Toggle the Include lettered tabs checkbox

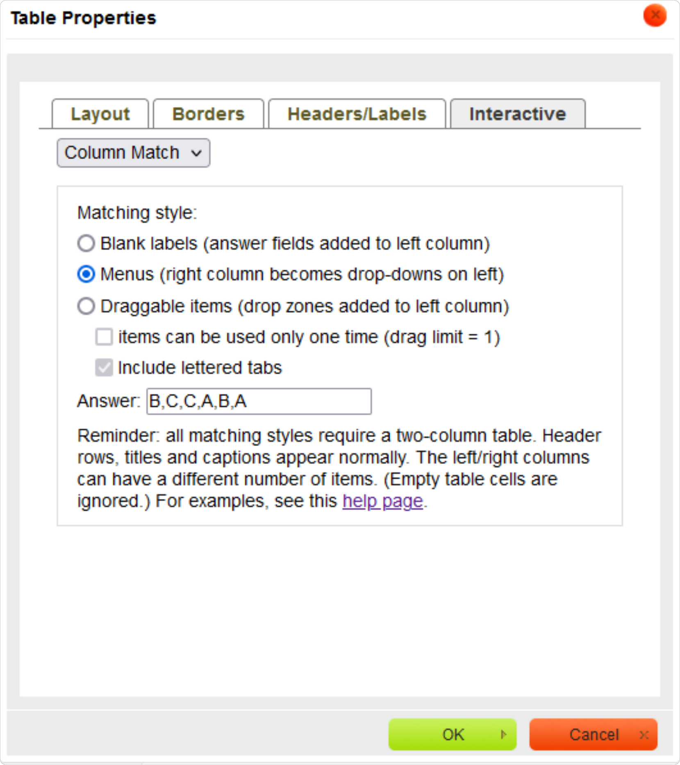coord(104,367)
